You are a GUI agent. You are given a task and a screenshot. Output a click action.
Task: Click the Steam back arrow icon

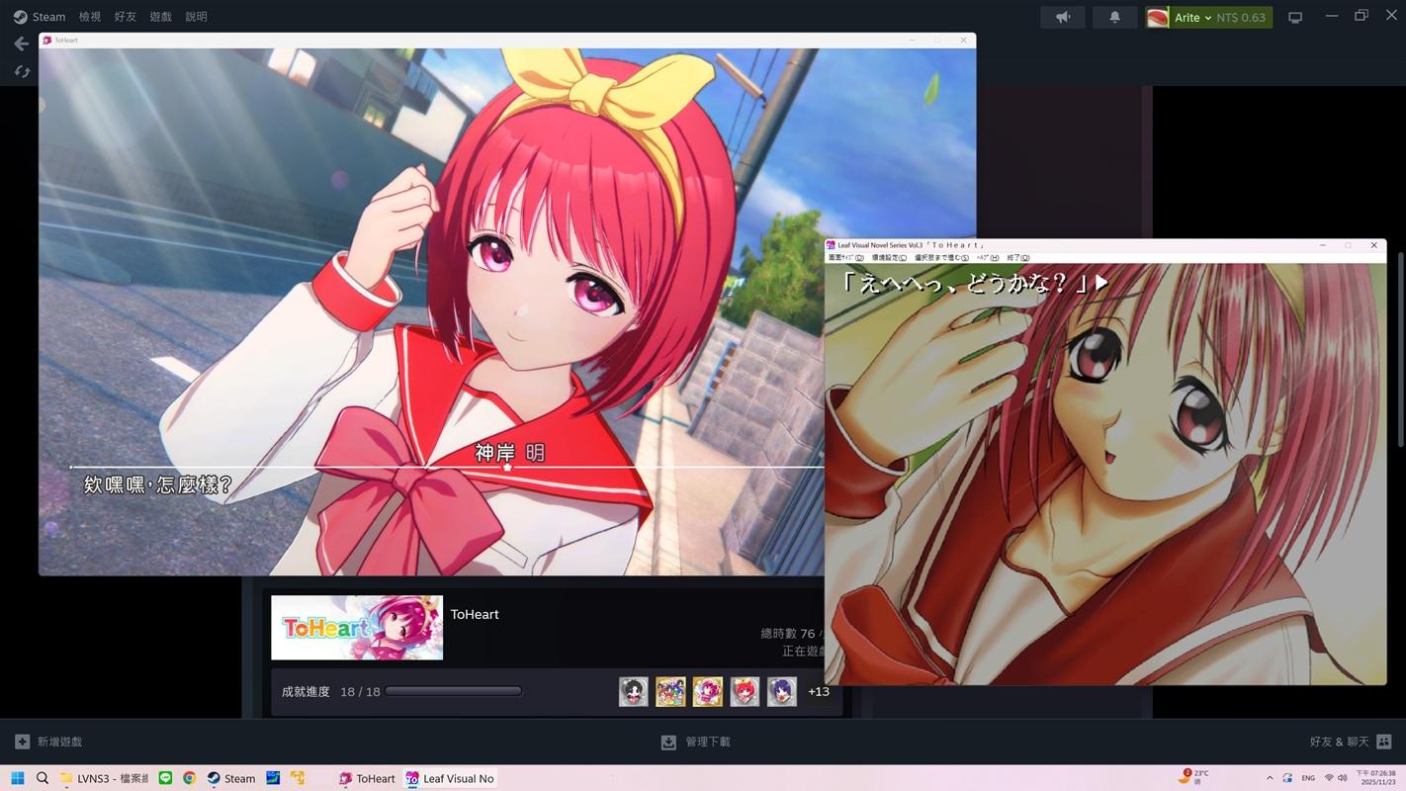tap(22, 44)
